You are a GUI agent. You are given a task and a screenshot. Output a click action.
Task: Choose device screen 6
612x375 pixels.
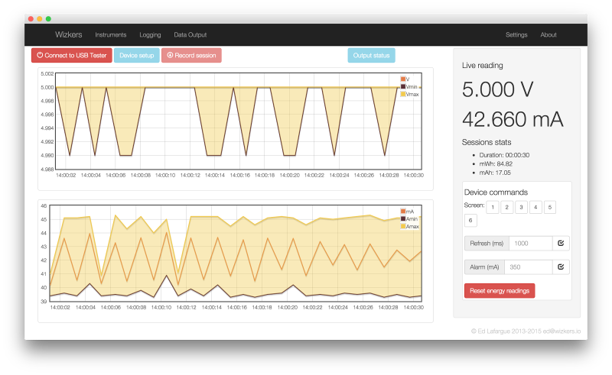point(470,220)
